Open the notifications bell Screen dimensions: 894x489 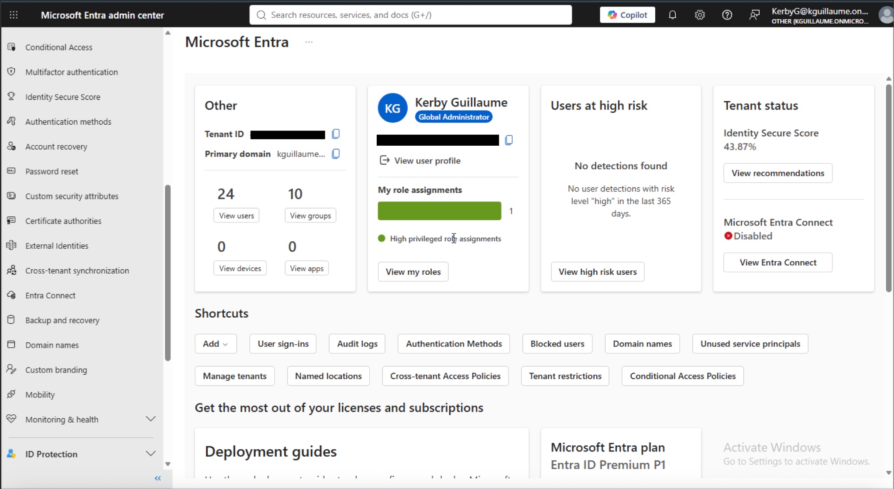click(x=672, y=15)
